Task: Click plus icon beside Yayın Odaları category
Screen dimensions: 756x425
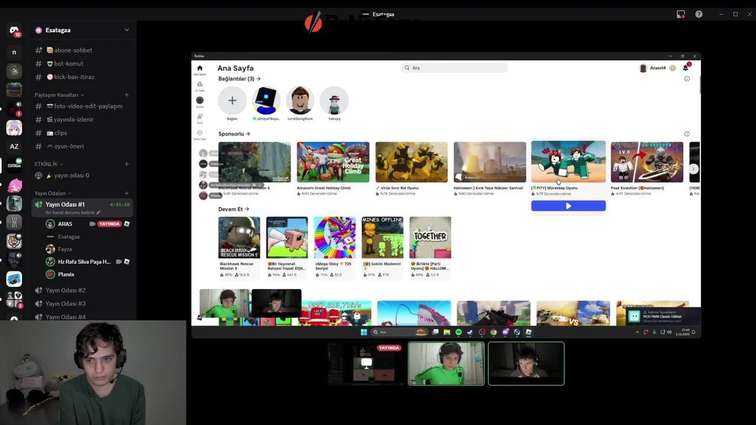Action: 126,193
